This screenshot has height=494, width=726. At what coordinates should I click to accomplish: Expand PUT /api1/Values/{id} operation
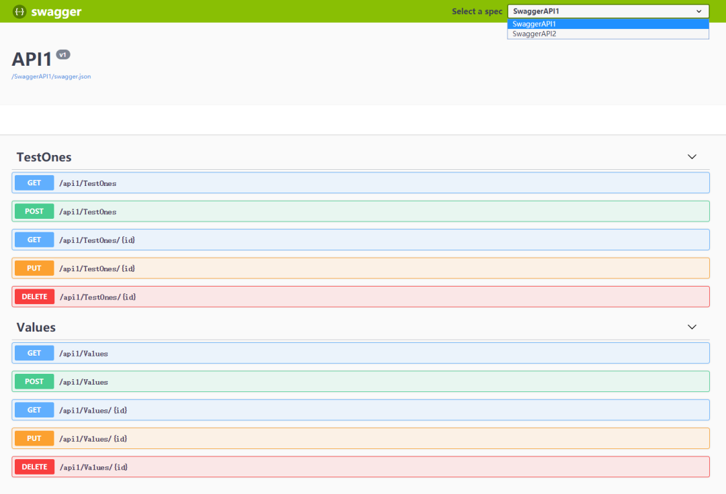(x=361, y=438)
